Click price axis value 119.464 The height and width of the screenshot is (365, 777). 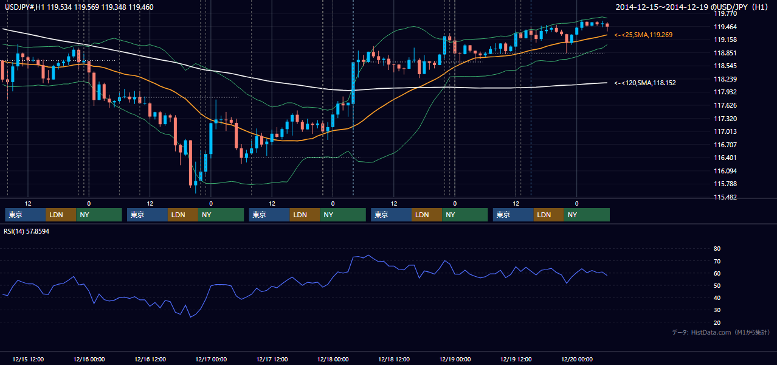(x=725, y=27)
